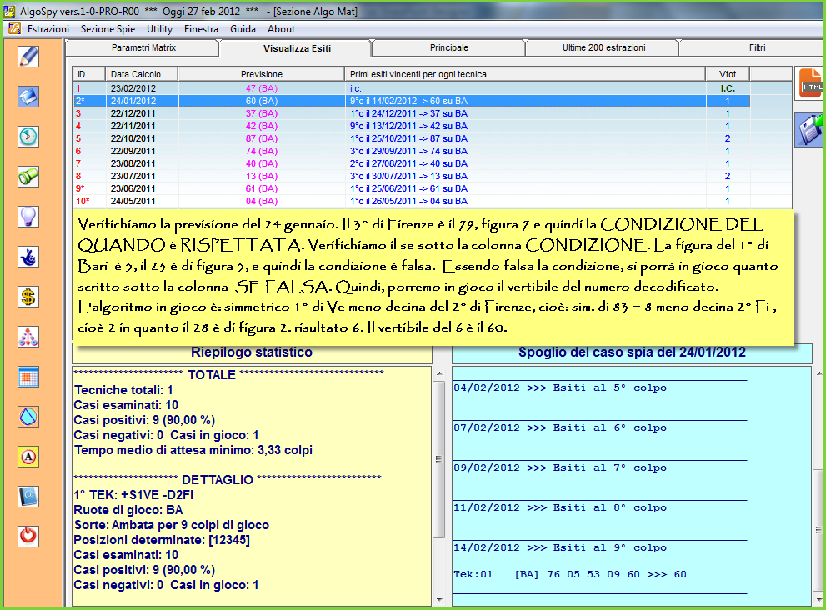826x610 pixels.
Task: Click the '1° TEK: +S1VE -D2FI' line
Action: [133, 495]
